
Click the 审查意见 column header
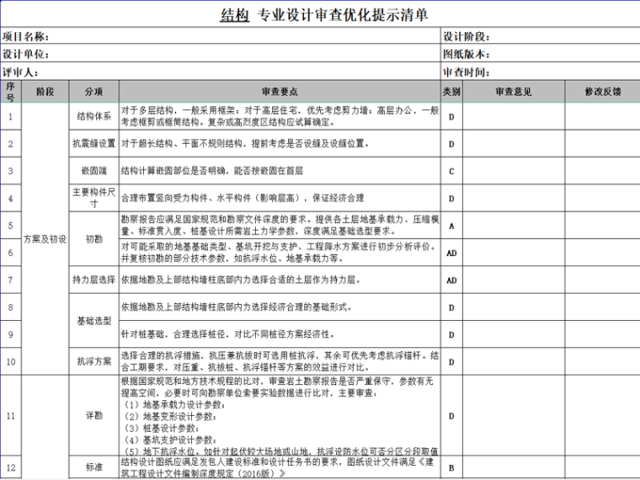point(514,91)
